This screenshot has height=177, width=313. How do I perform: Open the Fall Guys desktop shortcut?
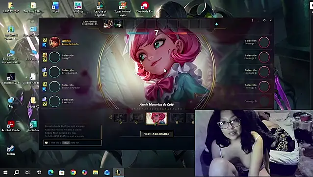pos(78,7)
